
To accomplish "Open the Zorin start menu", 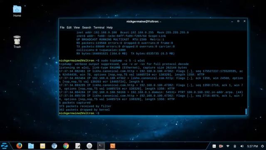I will pyautogui.click(x=5, y=146).
